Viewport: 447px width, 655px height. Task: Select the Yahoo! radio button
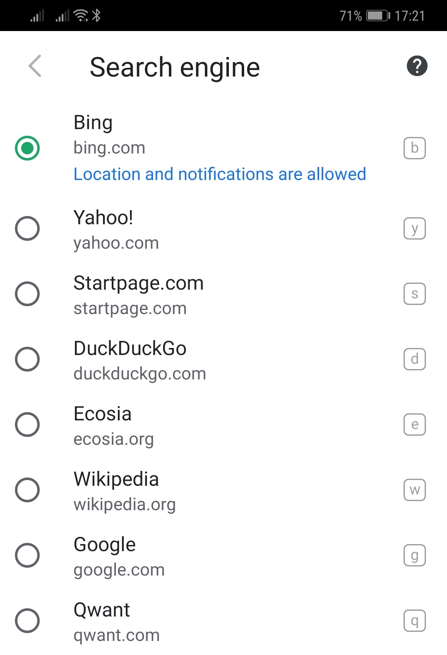(x=27, y=228)
